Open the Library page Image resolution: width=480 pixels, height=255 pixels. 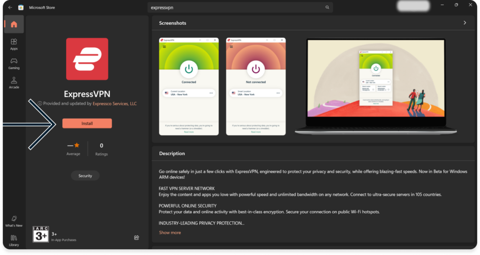click(14, 240)
